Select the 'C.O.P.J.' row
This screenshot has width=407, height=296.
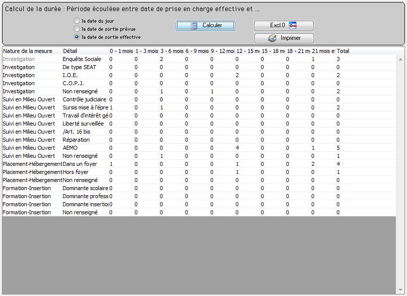pos(199,83)
